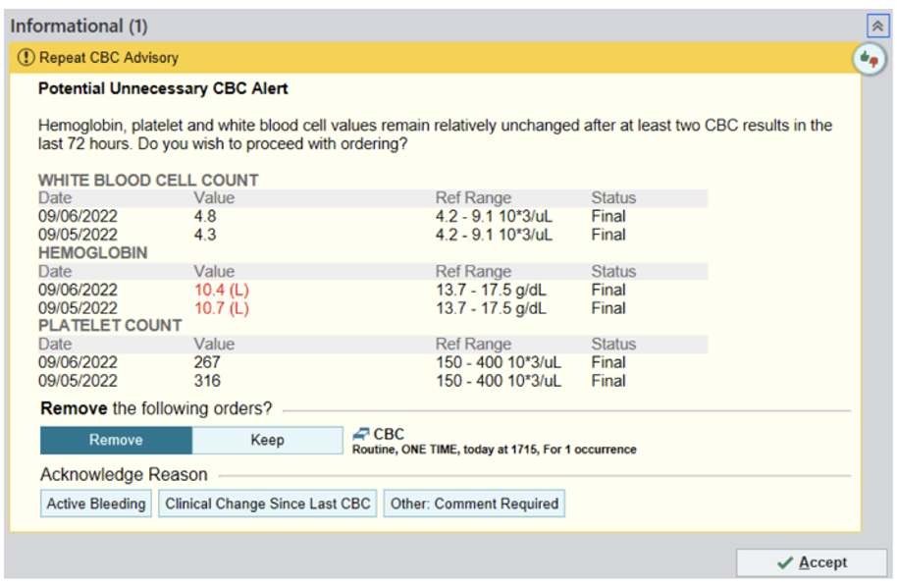
Task: Click the platelet count value 316
Action: coord(207,381)
